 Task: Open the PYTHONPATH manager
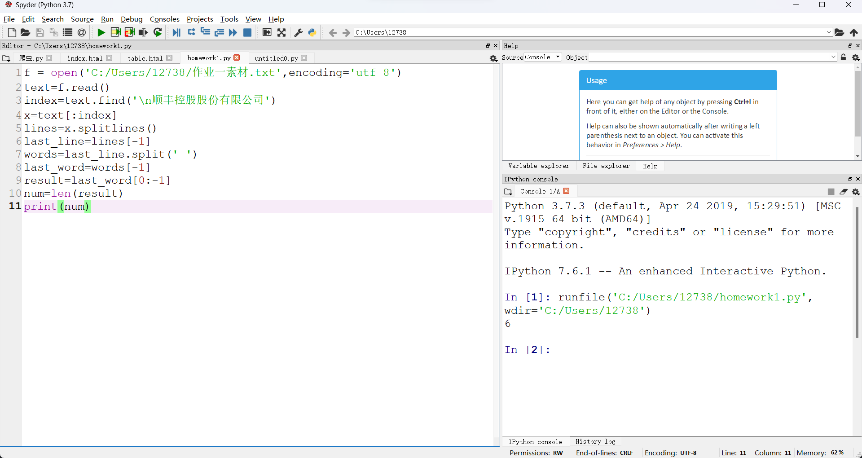(312, 32)
